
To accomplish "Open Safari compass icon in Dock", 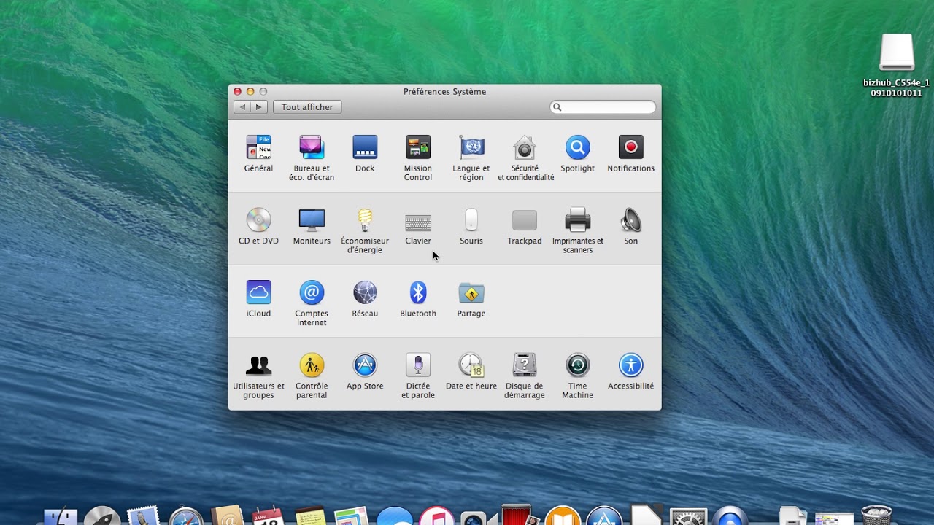I will point(186,516).
